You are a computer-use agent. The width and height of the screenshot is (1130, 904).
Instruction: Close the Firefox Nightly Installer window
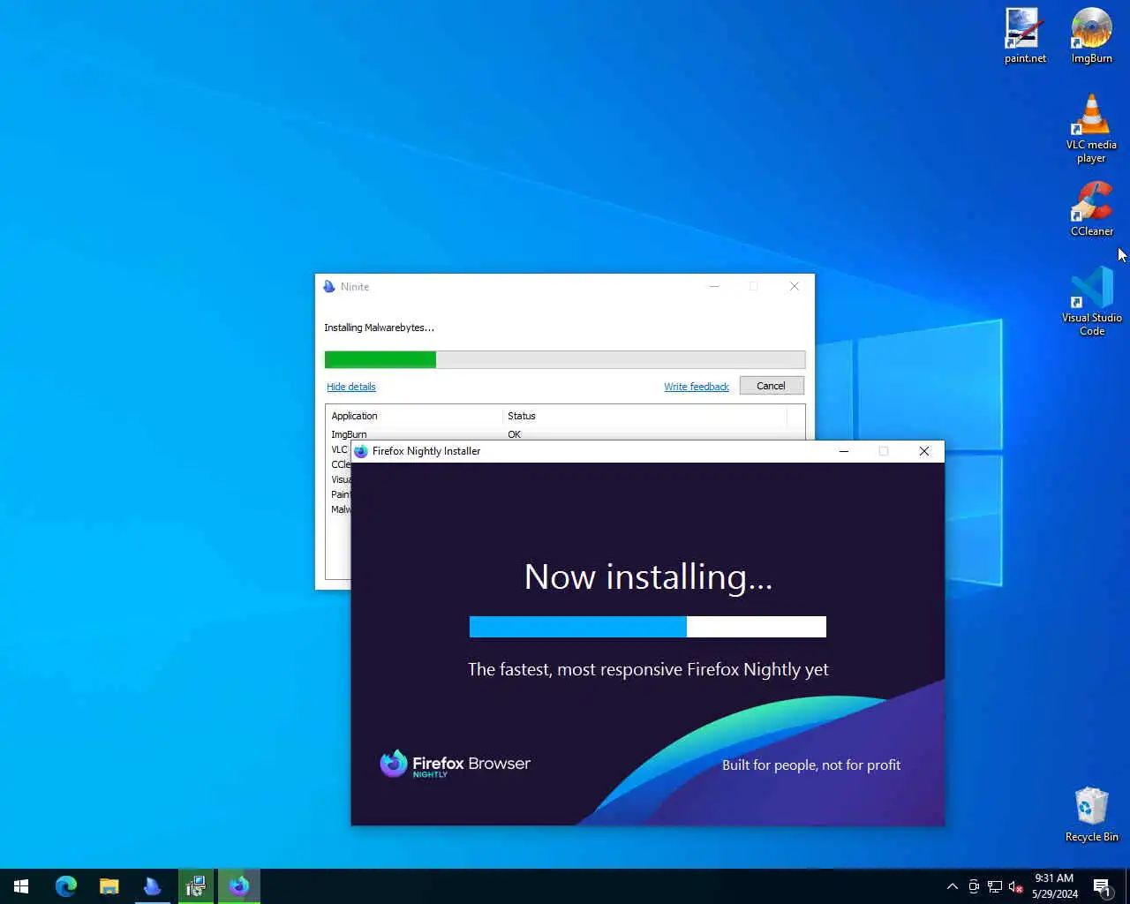tap(924, 451)
